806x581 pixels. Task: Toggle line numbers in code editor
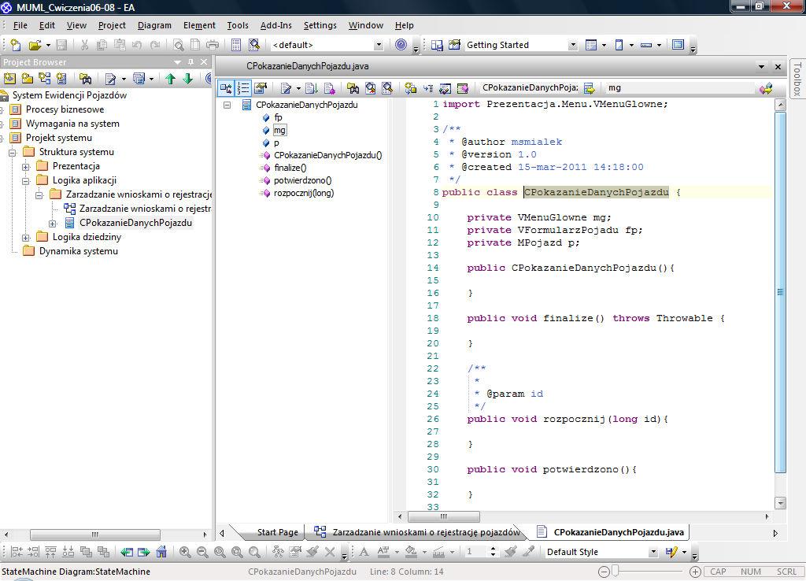[243, 88]
